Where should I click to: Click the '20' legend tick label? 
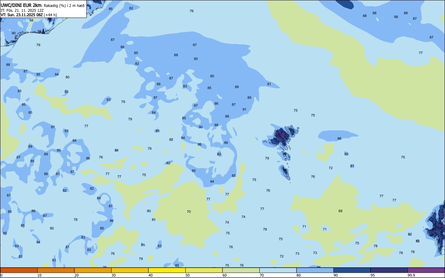point(76,275)
